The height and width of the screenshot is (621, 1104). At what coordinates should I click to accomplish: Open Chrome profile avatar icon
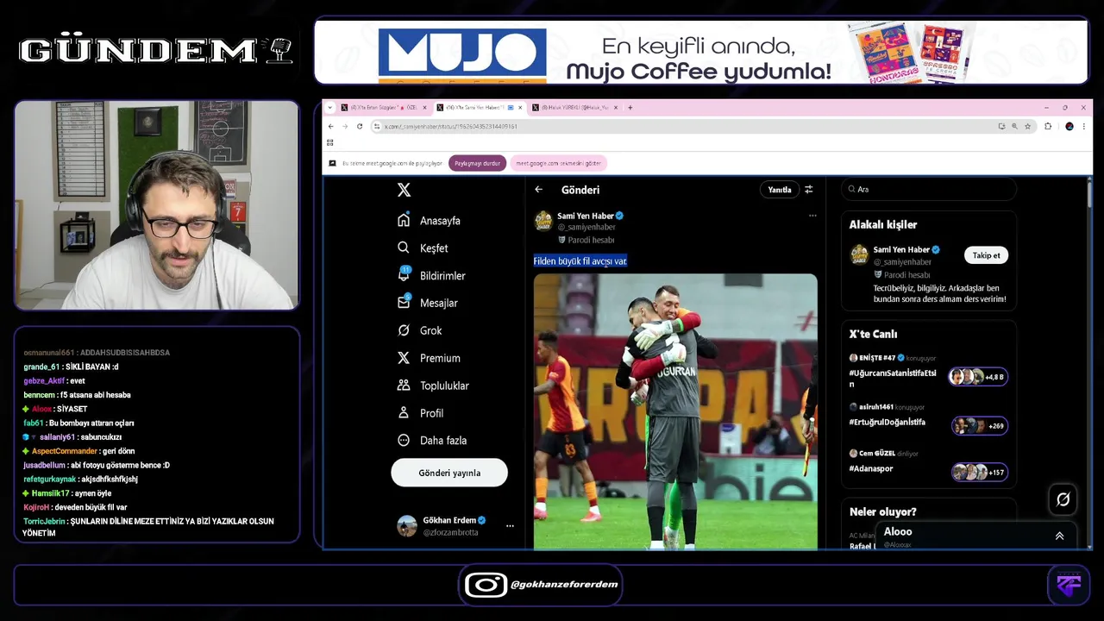click(1069, 126)
